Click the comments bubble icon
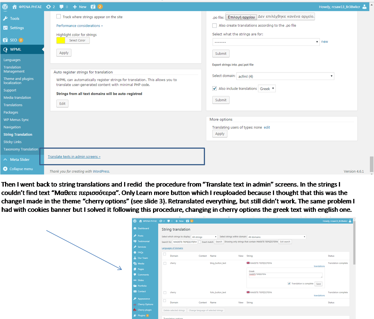 [61, 7]
